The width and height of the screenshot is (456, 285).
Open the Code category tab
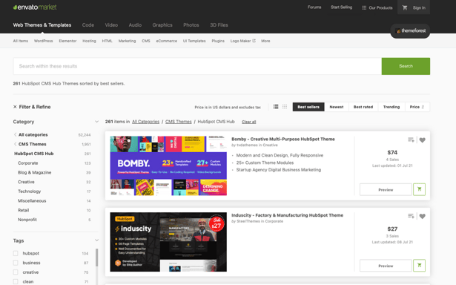(88, 25)
